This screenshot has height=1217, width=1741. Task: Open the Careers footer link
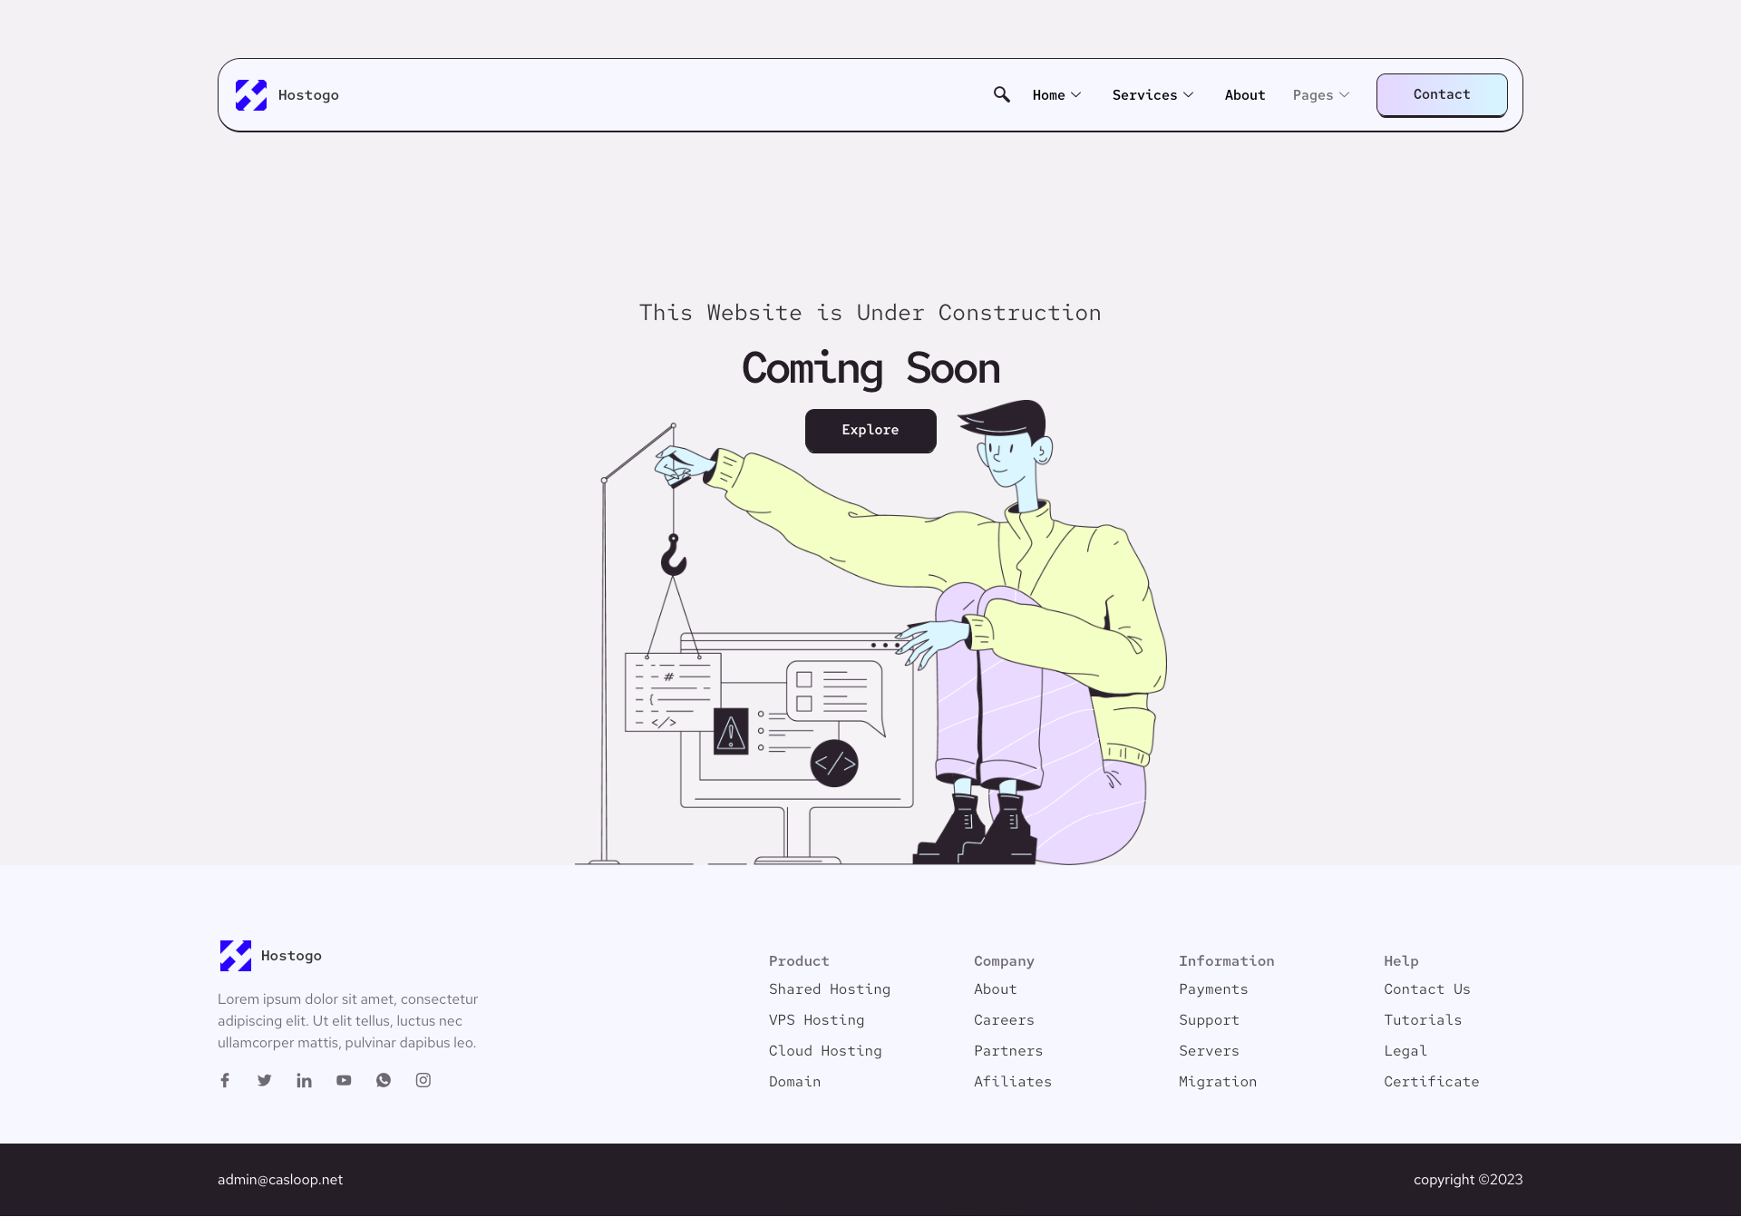pos(1003,1020)
